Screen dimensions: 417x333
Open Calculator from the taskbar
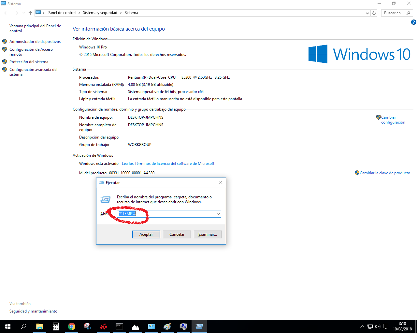point(55,326)
